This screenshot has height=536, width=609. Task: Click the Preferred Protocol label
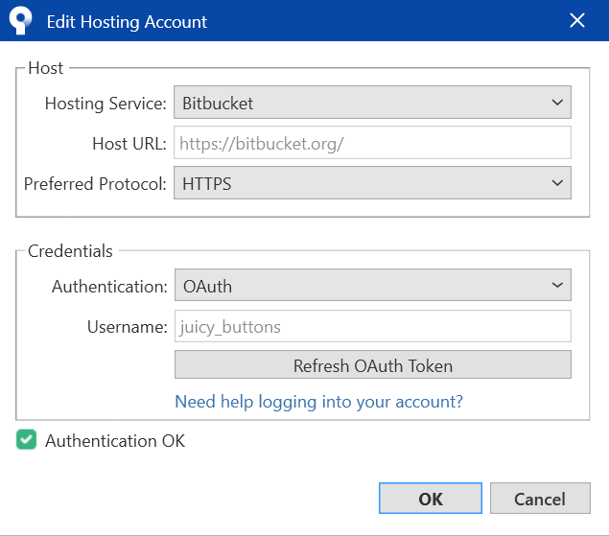pos(95,184)
